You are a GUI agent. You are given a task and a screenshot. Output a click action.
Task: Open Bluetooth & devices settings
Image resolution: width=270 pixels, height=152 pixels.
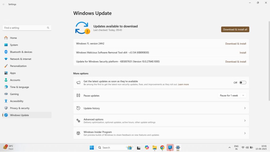[x=27, y=52]
